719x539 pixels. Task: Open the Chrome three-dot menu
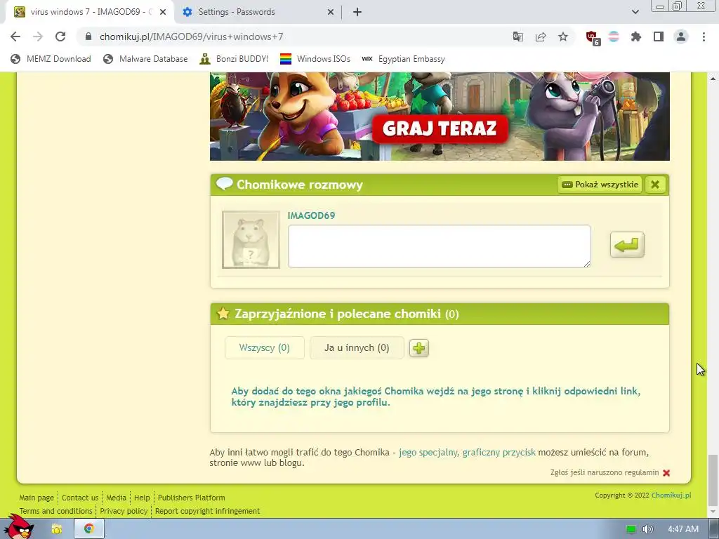704,36
